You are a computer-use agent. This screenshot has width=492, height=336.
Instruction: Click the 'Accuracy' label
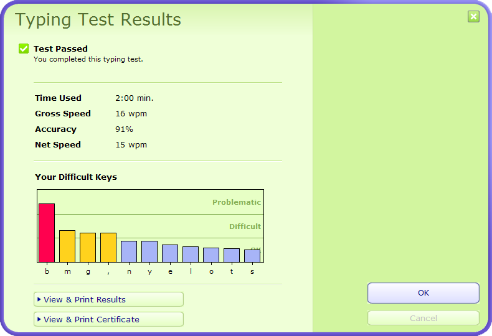55,129
